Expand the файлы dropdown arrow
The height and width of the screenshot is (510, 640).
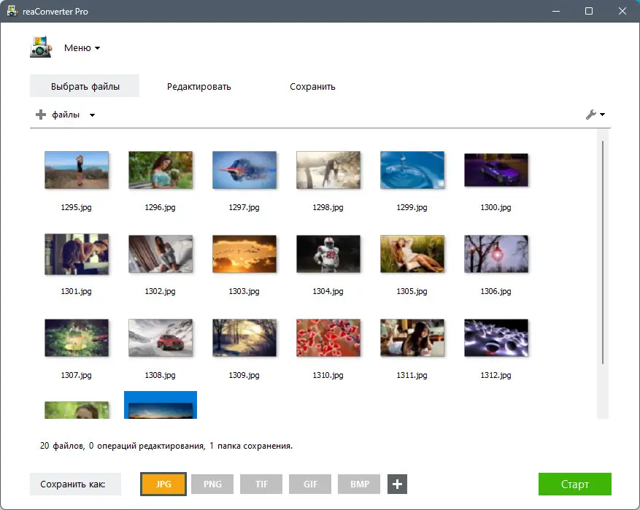pos(92,115)
